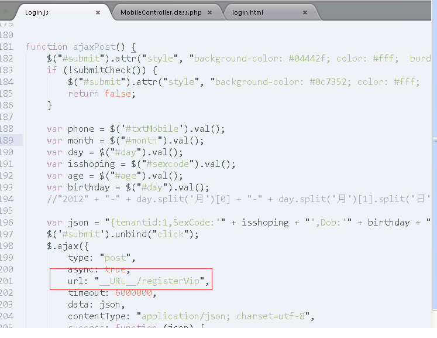Click the vertical scrollbar handle on right edge
This screenshot has height=338, width=437.
pyautogui.click(x=435, y=139)
